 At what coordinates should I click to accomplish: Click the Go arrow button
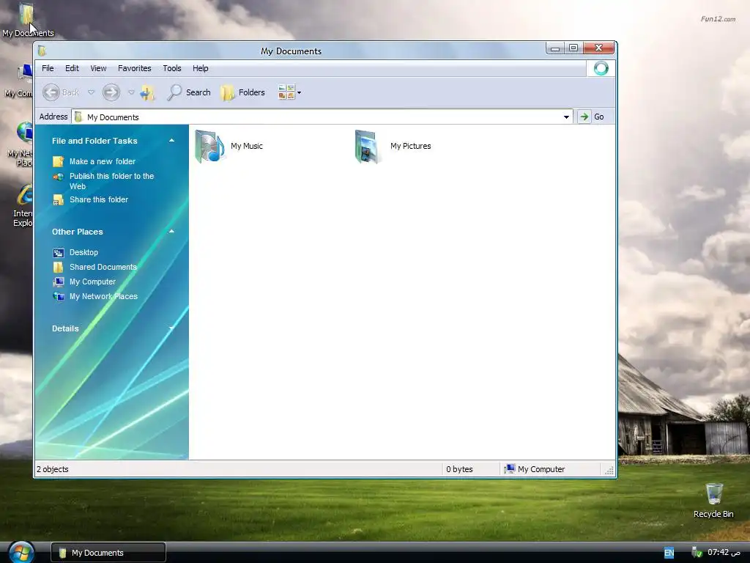point(584,117)
